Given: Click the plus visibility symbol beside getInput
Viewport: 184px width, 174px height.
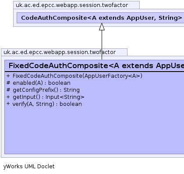Looking at the screenshot, I should coord(8,97).
